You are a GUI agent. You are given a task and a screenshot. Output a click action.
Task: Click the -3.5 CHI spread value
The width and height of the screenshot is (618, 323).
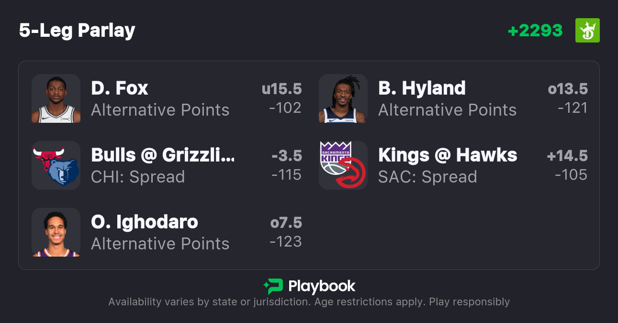pyautogui.click(x=286, y=156)
